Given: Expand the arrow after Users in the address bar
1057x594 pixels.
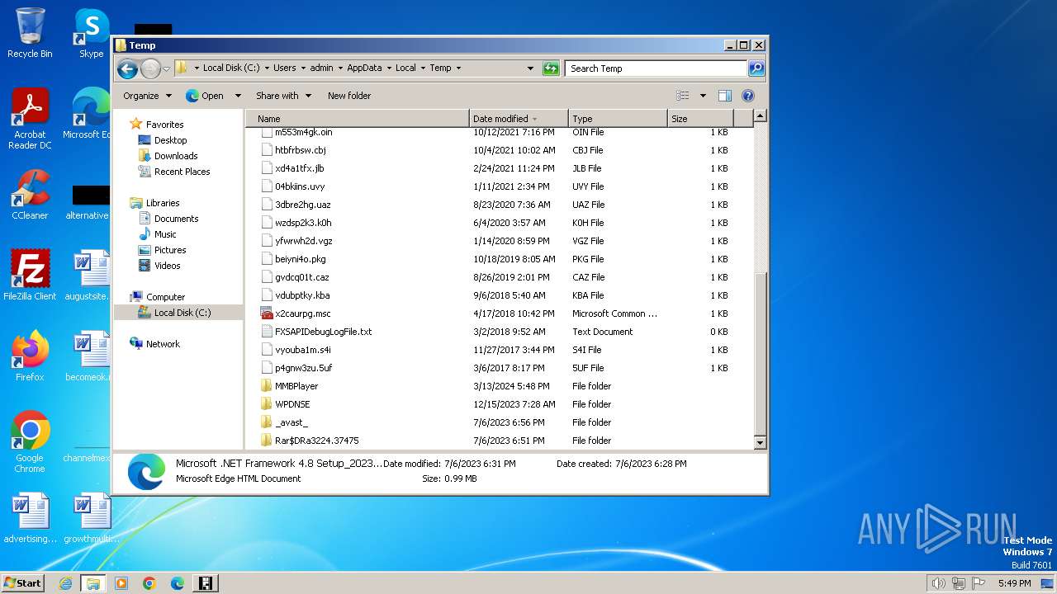Looking at the screenshot, I should click(x=302, y=68).
